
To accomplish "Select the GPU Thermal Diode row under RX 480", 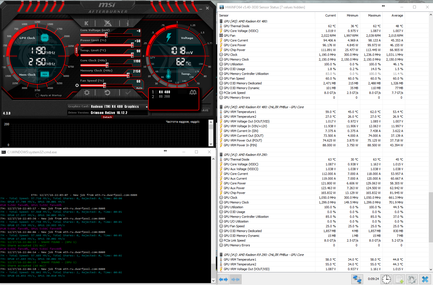I will point(311,26).
